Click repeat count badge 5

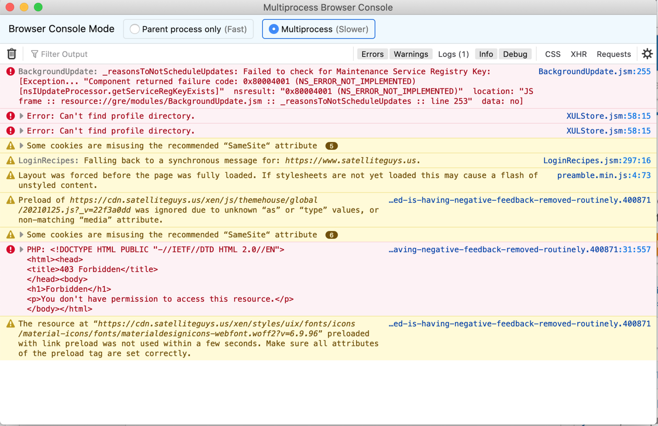point(331,146)
